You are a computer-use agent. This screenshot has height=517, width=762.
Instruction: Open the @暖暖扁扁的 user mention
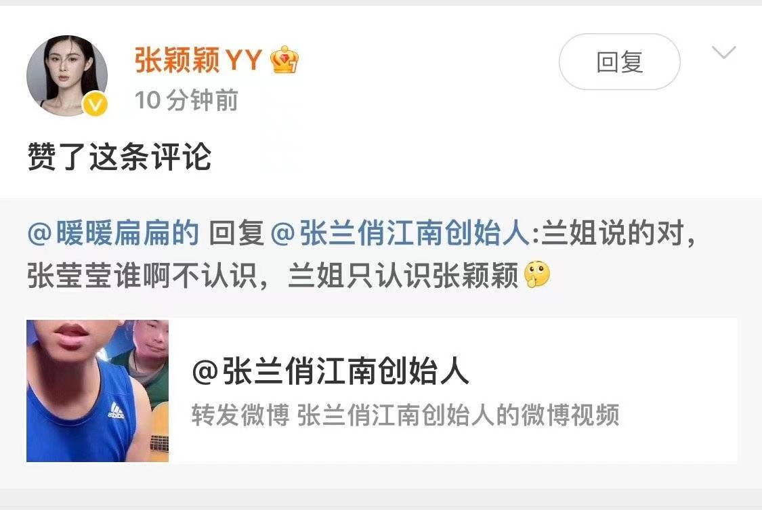pos(113,232)
